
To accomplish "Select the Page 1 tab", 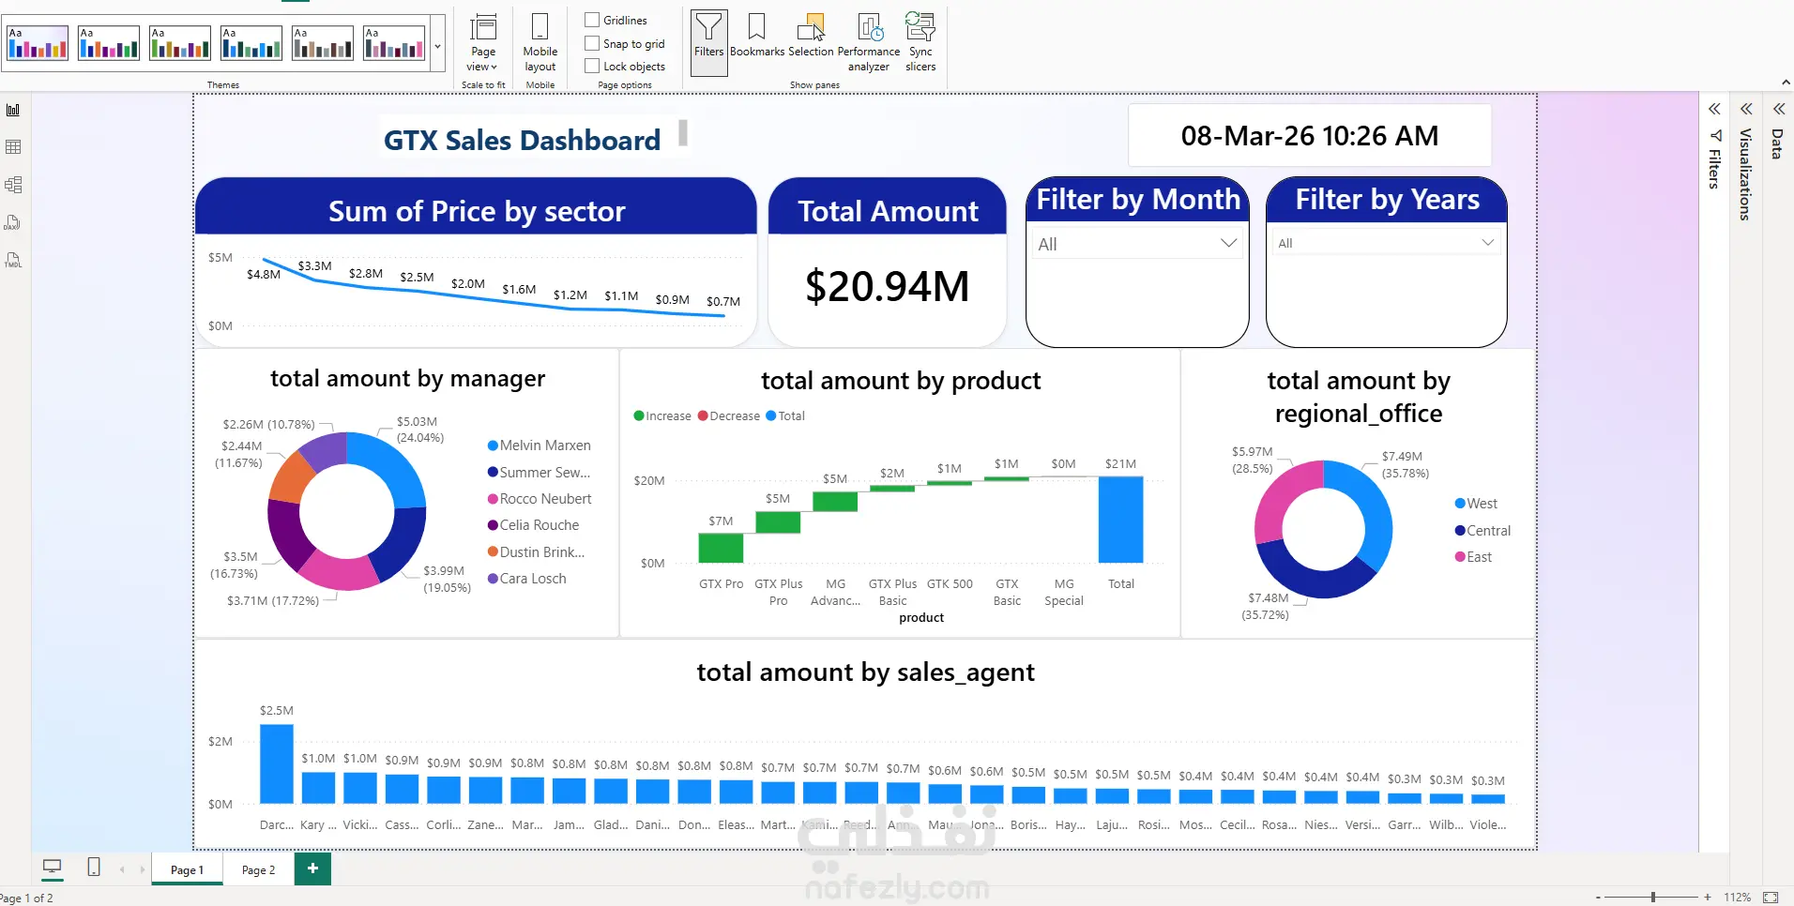I will 187,869.
